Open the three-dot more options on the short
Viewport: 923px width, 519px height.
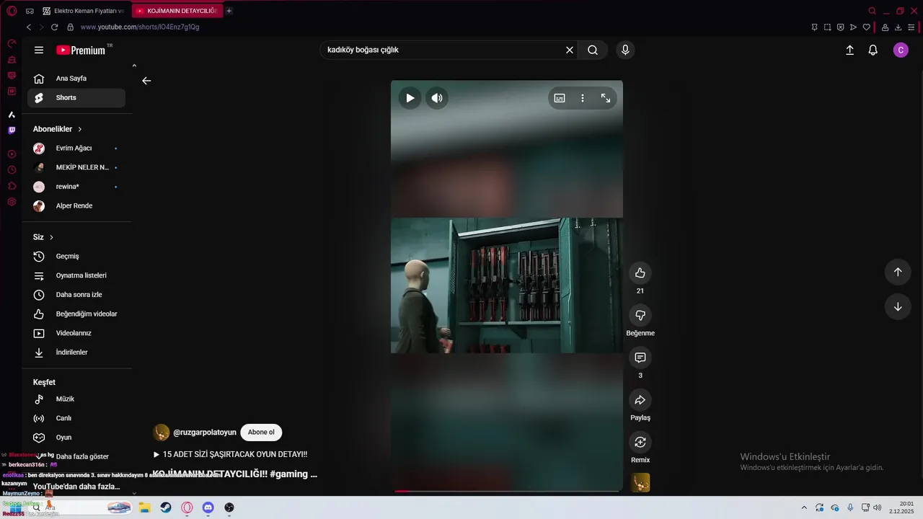(583, 98)
